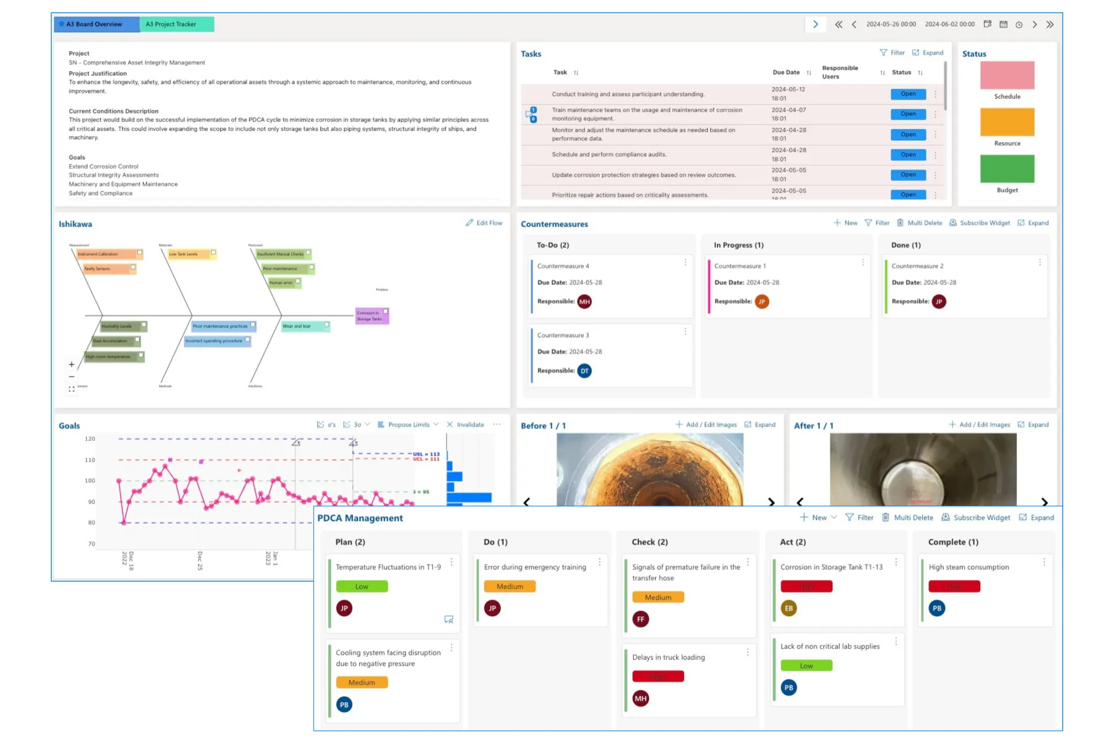Select the A3 Board Overview tab
This screenshot has height=742, width=1114.
pyautogui.click(x=96, y=24)
